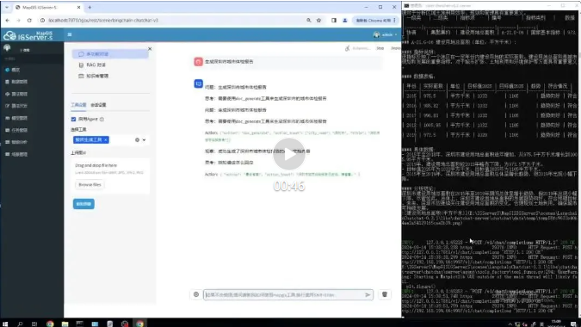The image size is (581, 327).
Task: Click the Browse files button
Action: pos(90,184)
